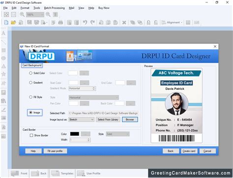Click the actual size 1:1 icon

[x=13, y=14]
